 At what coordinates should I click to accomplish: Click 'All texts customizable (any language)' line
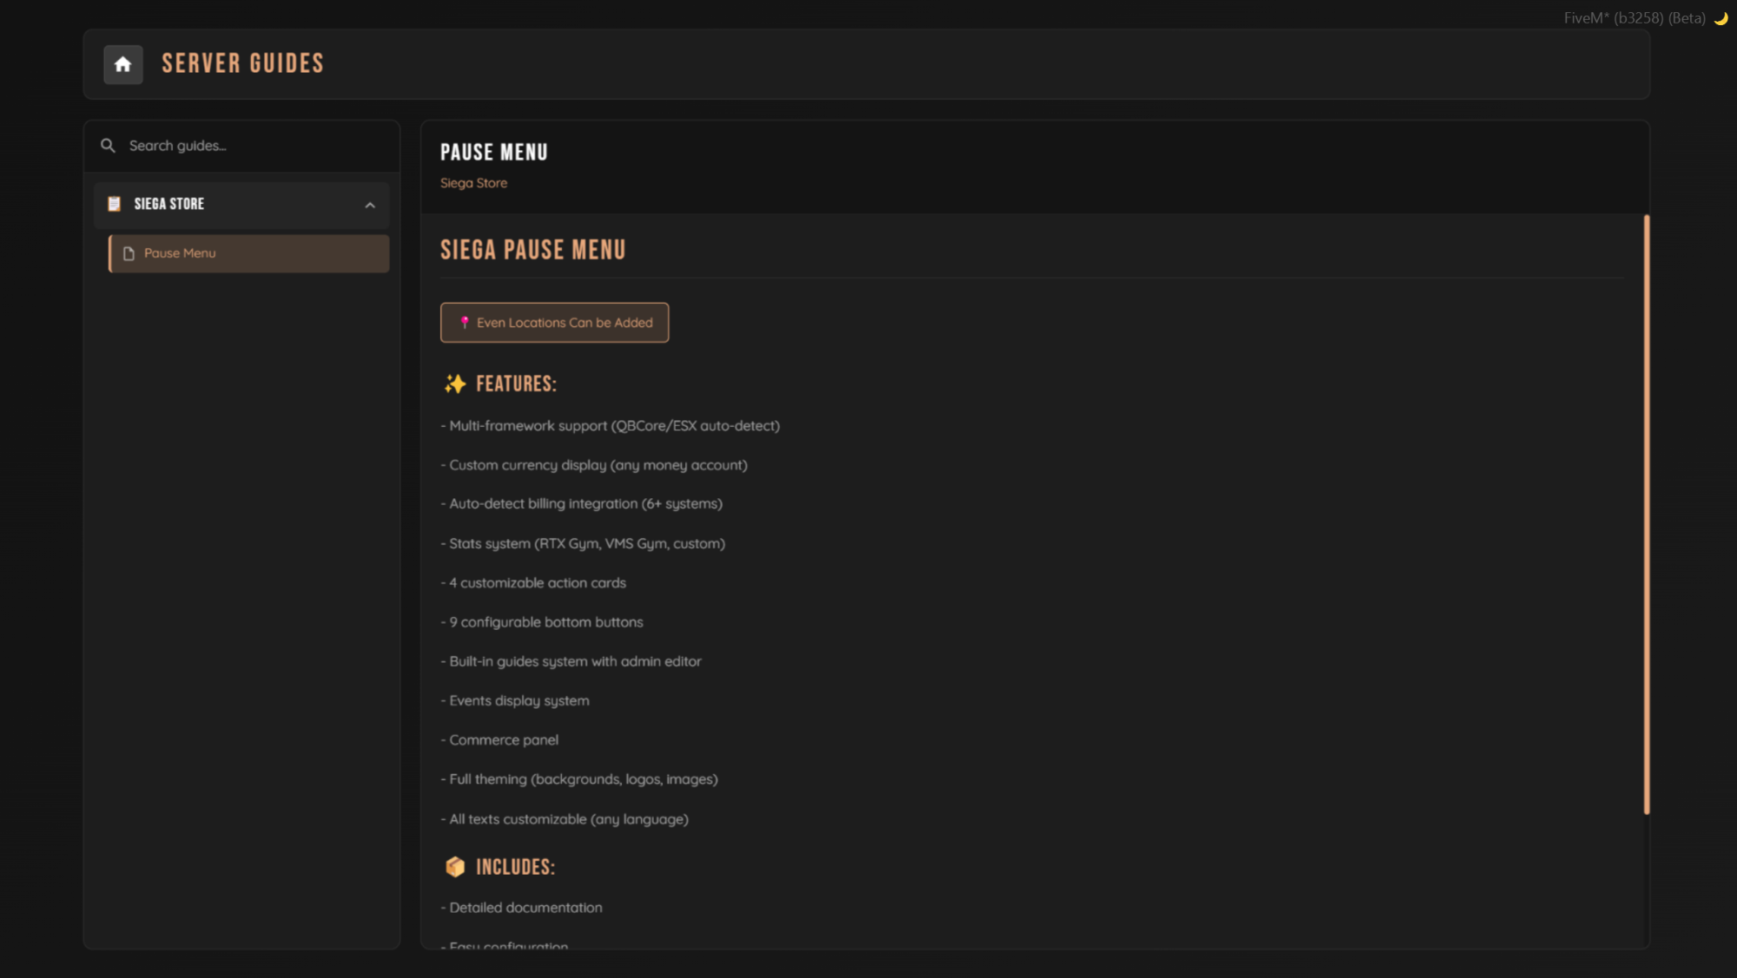[x=565, y=819]
